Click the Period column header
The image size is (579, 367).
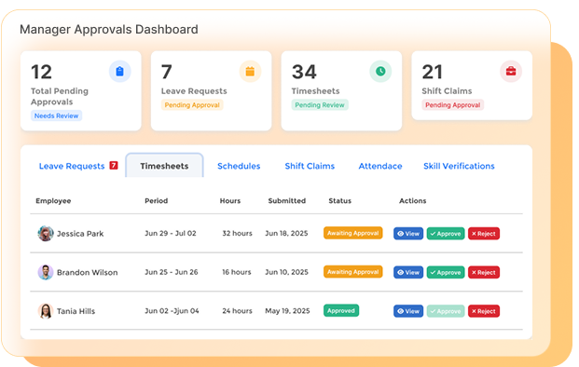(x=157, y=200)
